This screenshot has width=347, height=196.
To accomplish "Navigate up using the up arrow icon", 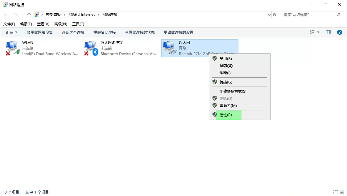I will (x=29, y=14).
